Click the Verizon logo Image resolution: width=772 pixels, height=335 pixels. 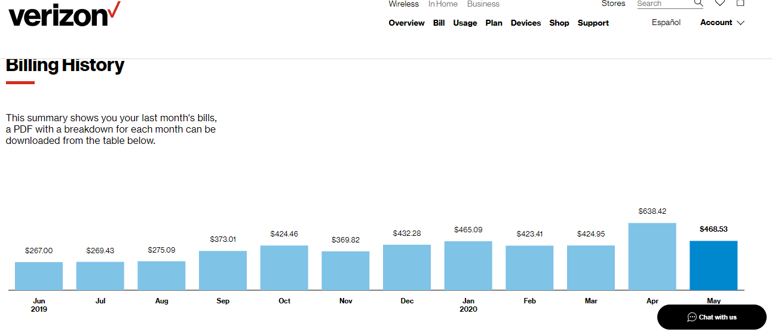[64, 14]
